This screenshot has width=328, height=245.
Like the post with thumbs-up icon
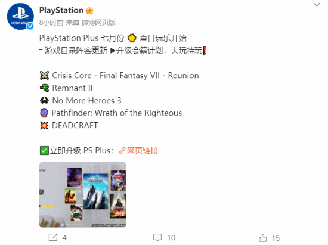tap(263, 238)
